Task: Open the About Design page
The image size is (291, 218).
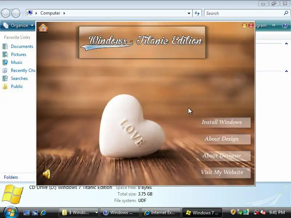Action: pos(224,139)
